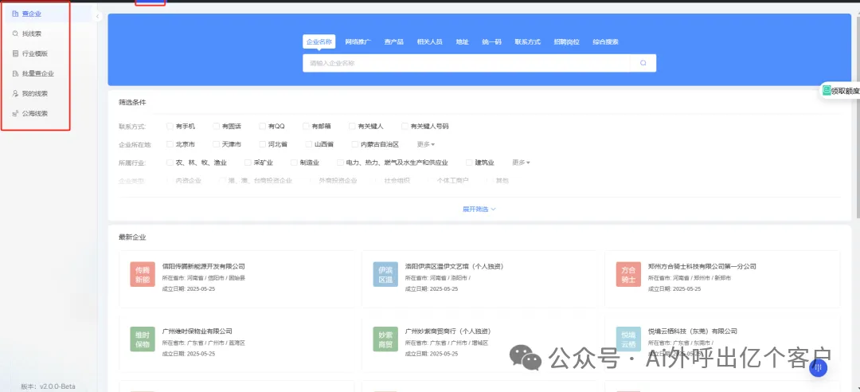Switch to the 网络推广 search tab
Screen dimensions: 860x392
click(x=358, y=41)
